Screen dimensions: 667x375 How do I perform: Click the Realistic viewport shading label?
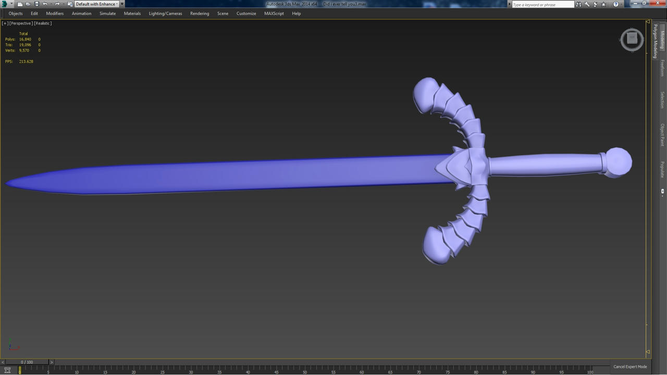(x=43, y=23)
